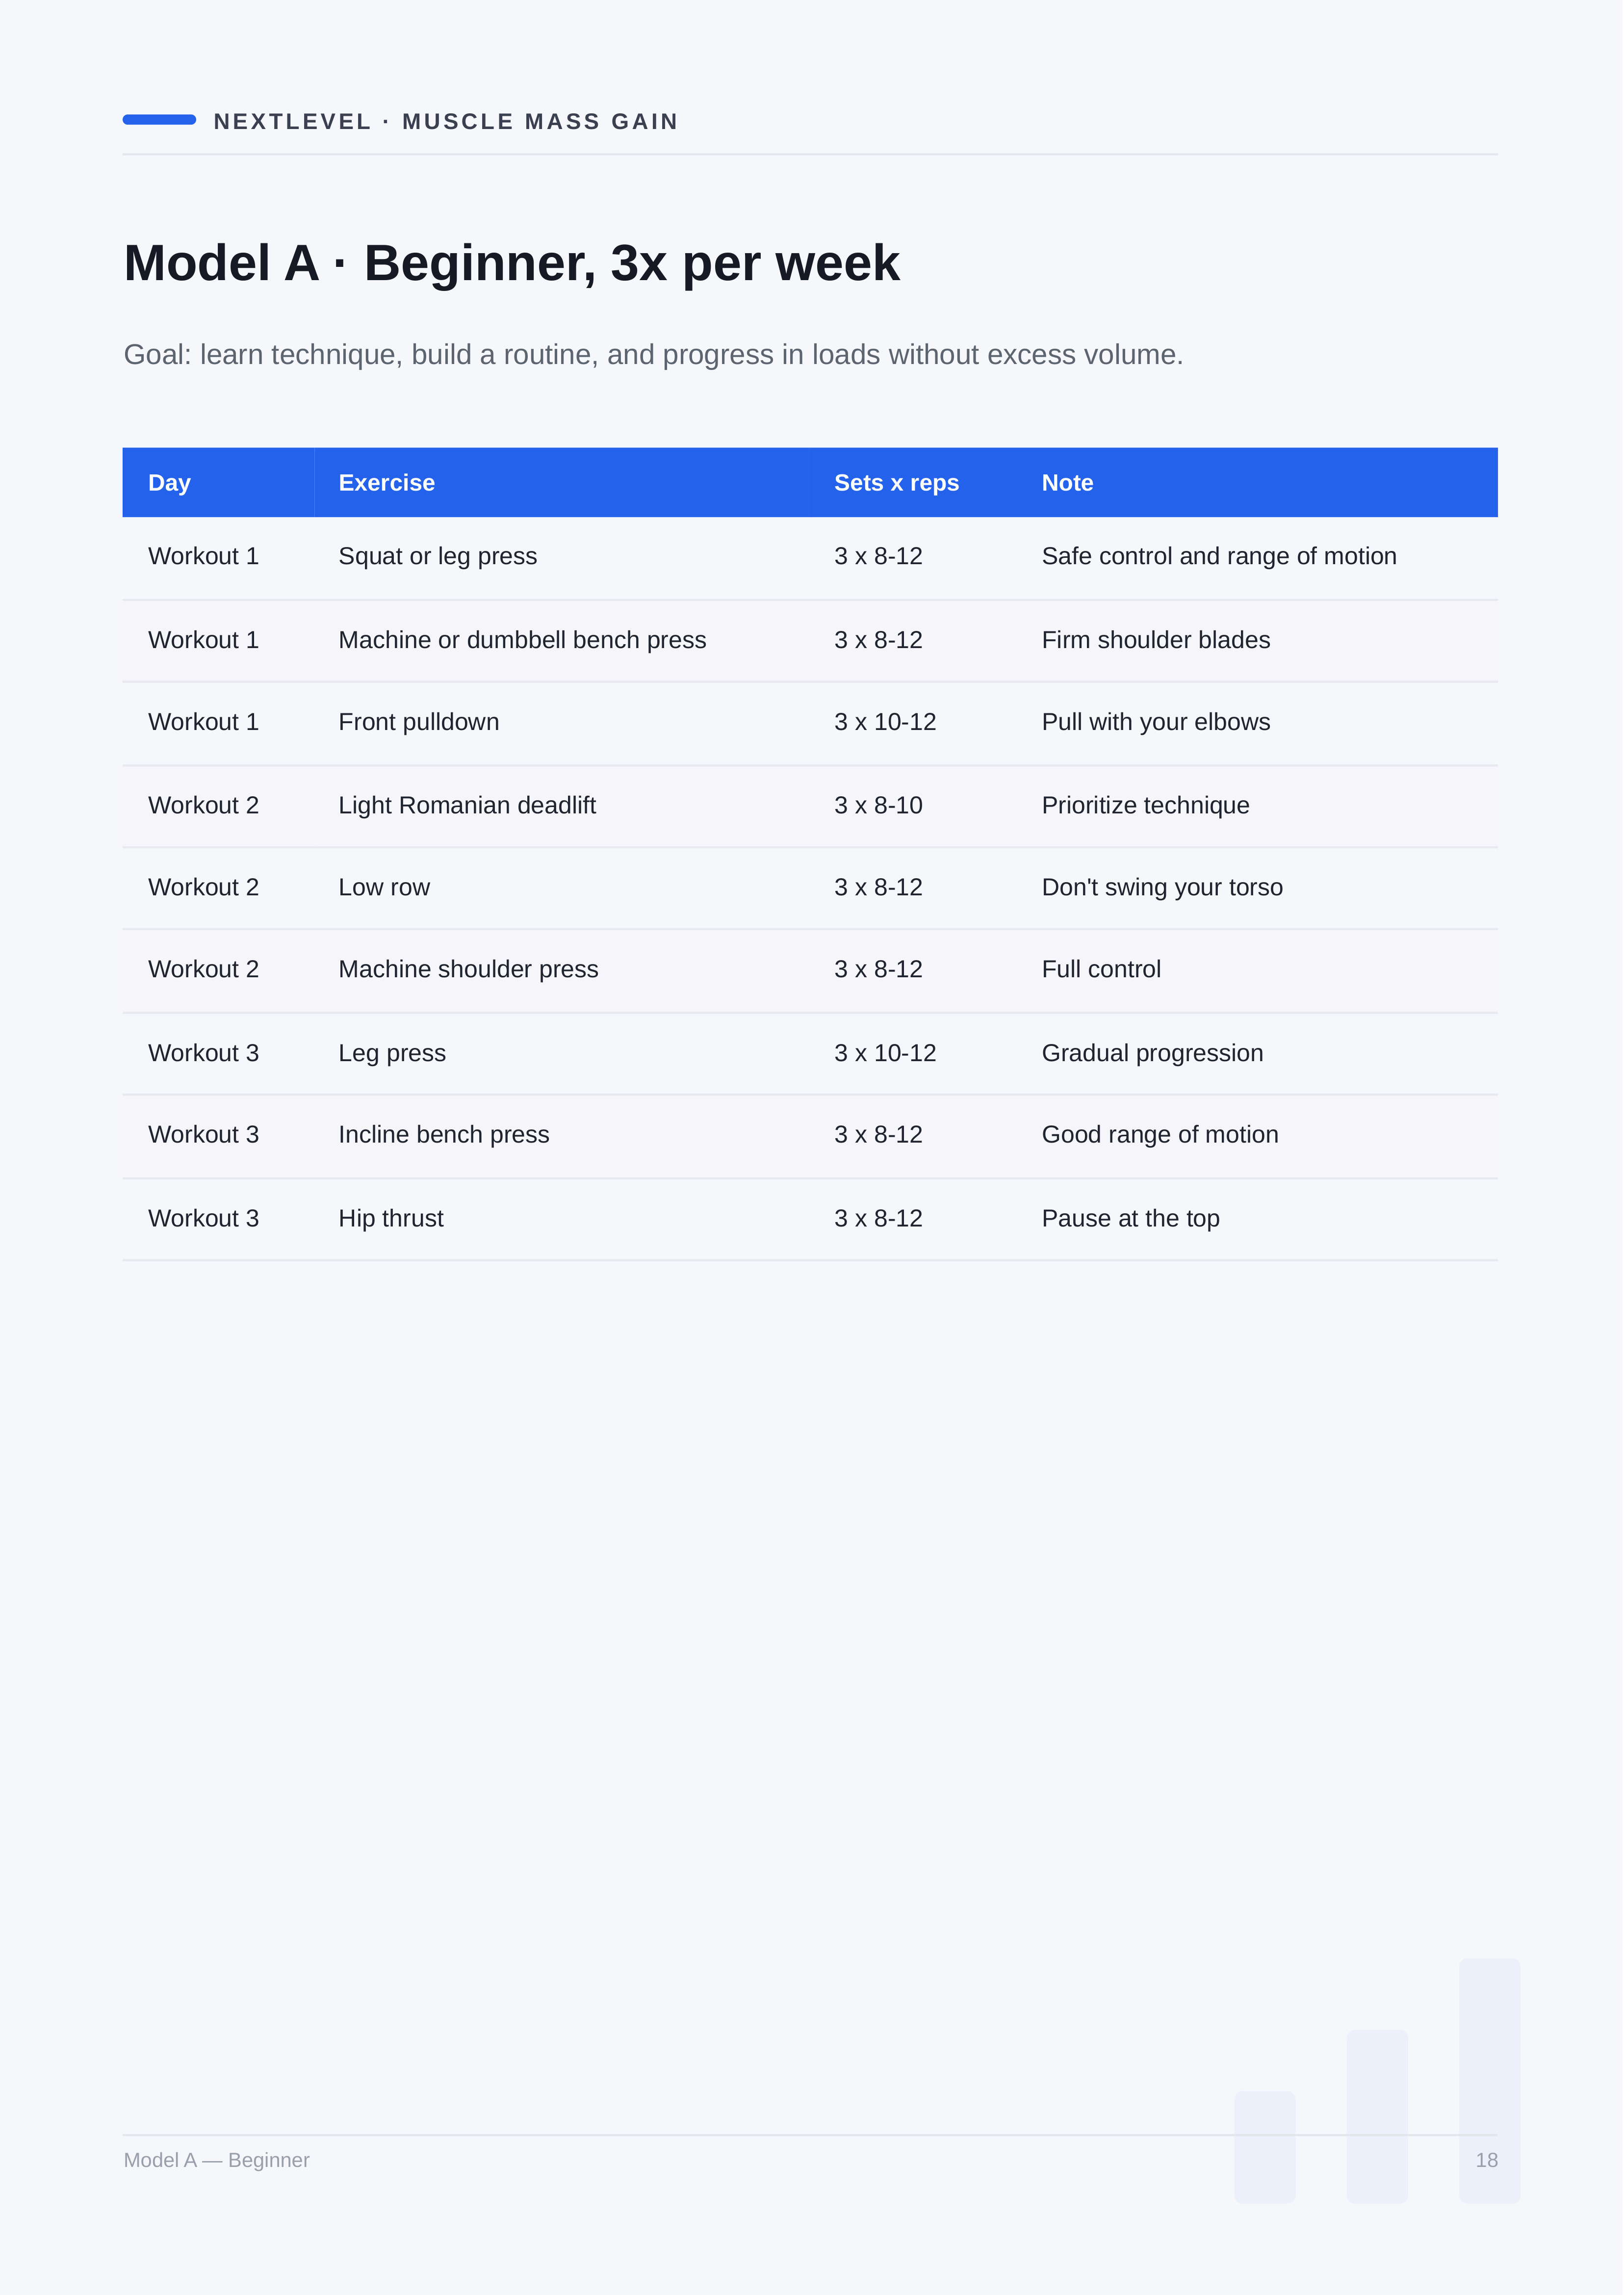1624x2295 pixels.
Task: Click the Sets x reps column header
Action: click(x=896, y=483)
